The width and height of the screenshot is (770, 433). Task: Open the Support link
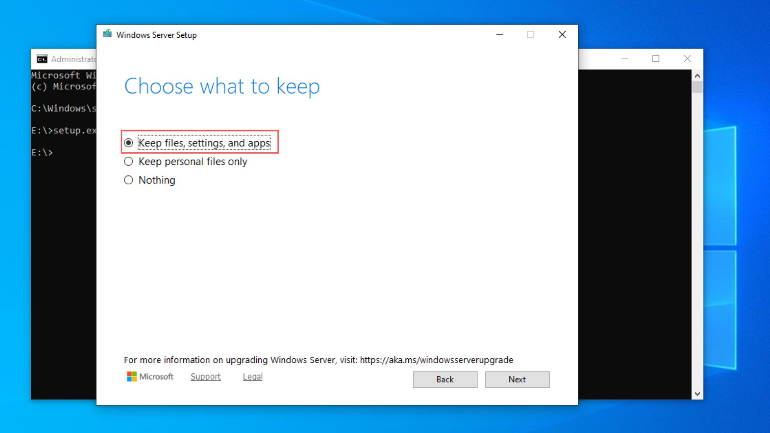[x=205, y=376]
